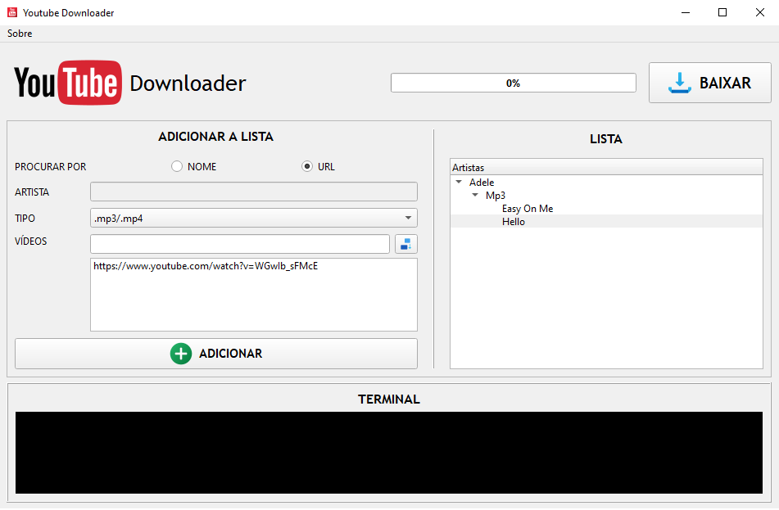The width and height of the screenshot is (779, 510).
Task: Select the Easy On Me track
Action: tap(528, 209)
